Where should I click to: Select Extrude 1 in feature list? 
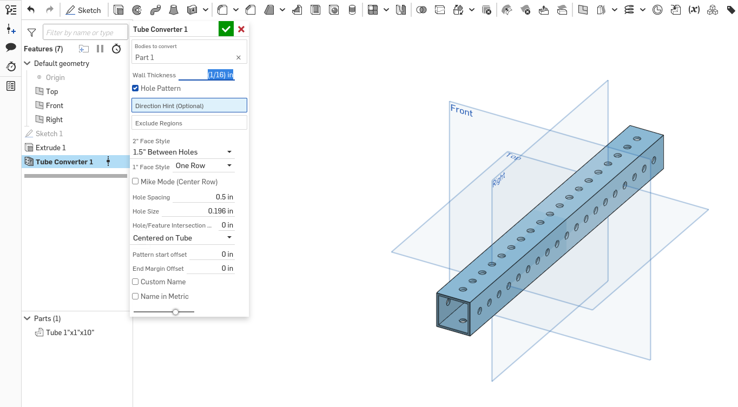50,148
